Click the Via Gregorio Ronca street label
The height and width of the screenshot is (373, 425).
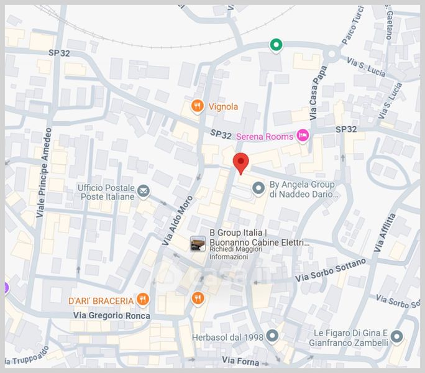point(112,315)
